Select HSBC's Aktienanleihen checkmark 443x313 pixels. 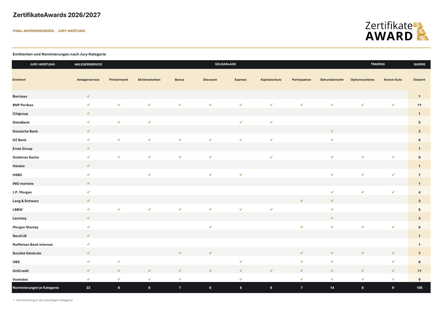[x=149, y=175]
